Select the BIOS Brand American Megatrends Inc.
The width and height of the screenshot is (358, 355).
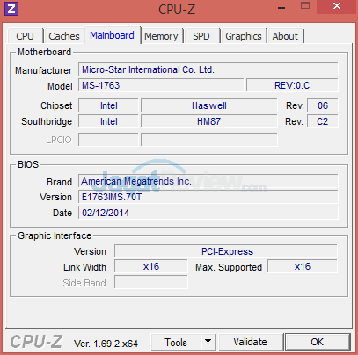(208, 182)
